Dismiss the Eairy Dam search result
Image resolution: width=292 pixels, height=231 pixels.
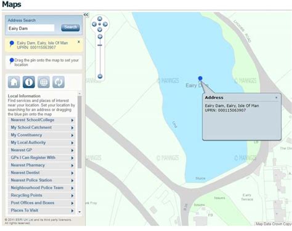[79, 42]
